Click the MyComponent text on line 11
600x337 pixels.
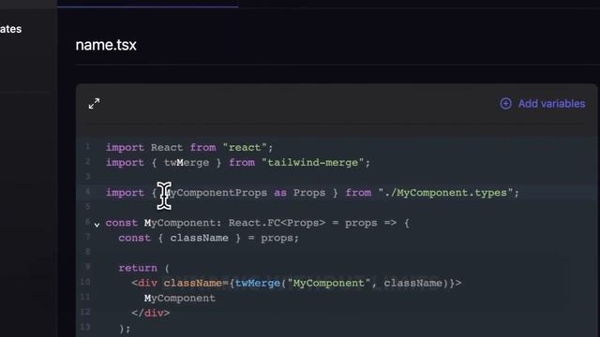click(x=179, y=299)
